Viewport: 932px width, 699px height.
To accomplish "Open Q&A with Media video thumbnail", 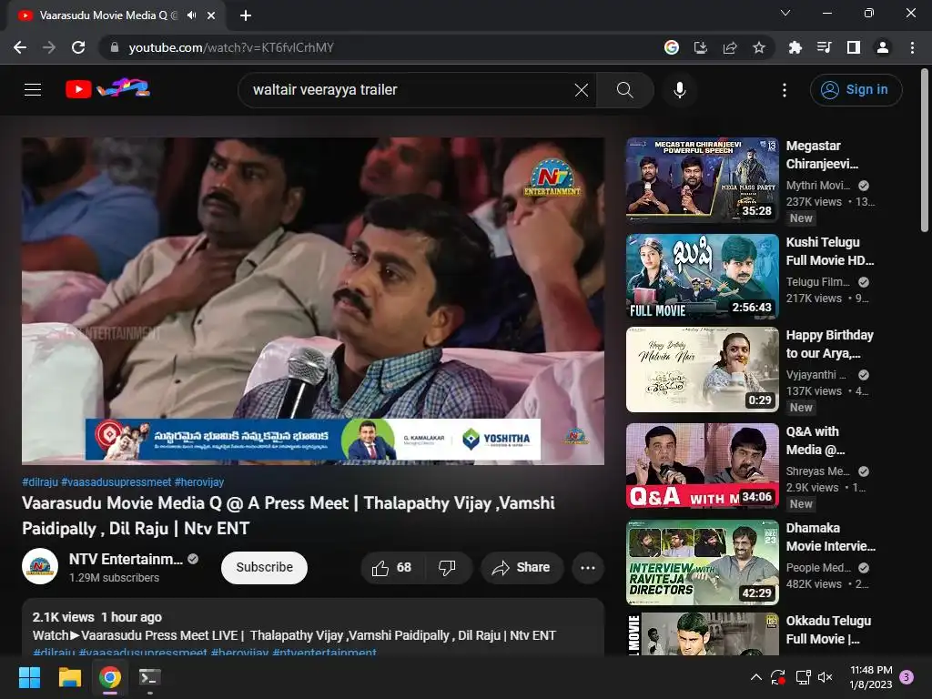I will (702, 465).
